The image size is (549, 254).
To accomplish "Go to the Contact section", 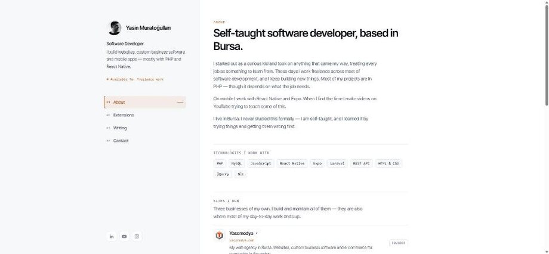I will [145, 141].
